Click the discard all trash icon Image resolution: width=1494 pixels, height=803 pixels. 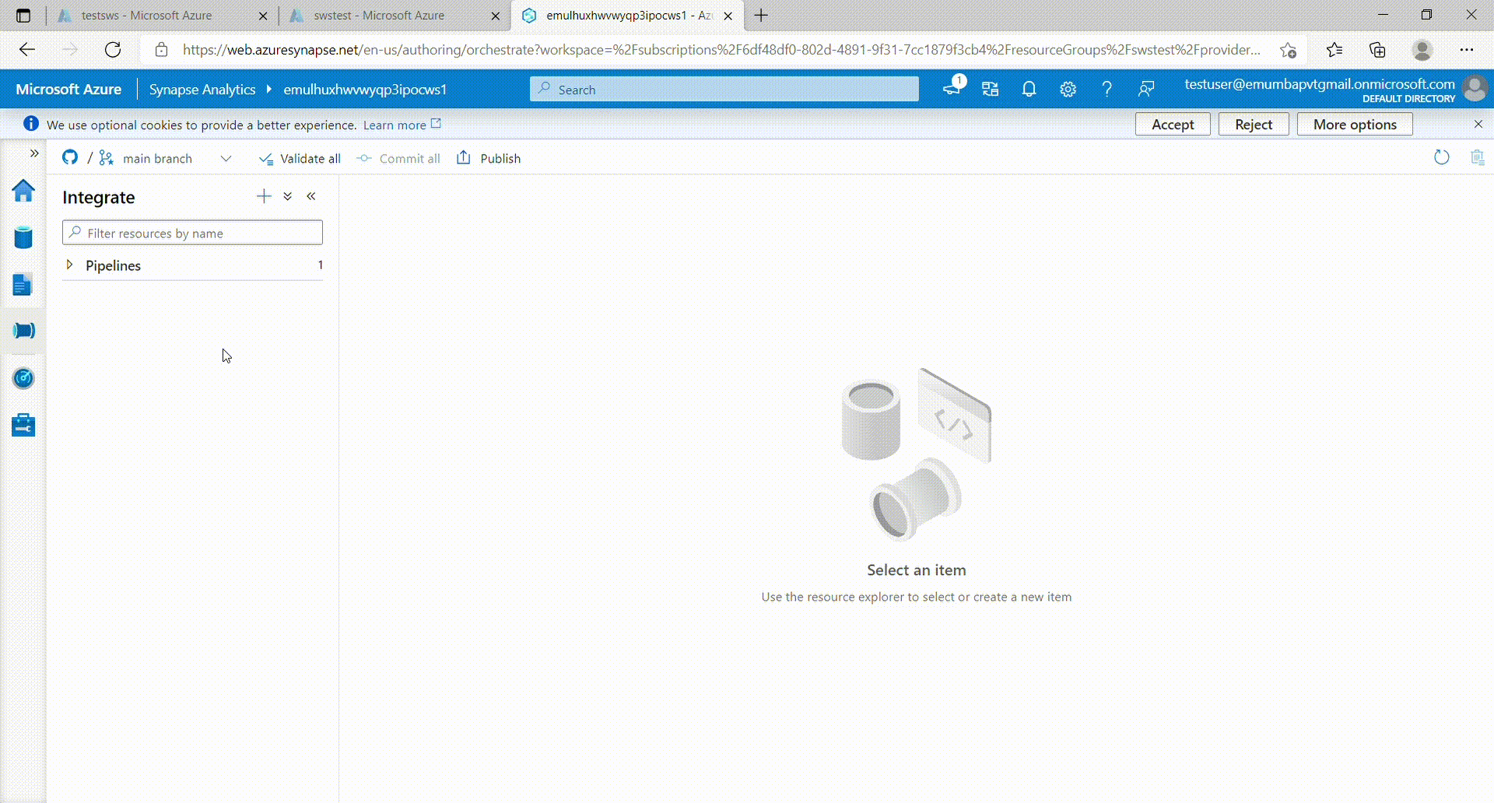[1477, 158]
